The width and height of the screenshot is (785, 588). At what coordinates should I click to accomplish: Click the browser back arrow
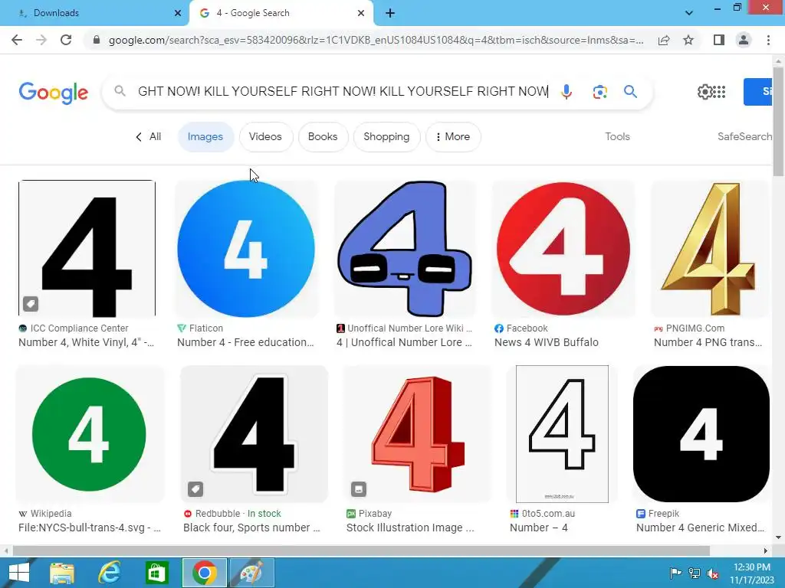17,40
